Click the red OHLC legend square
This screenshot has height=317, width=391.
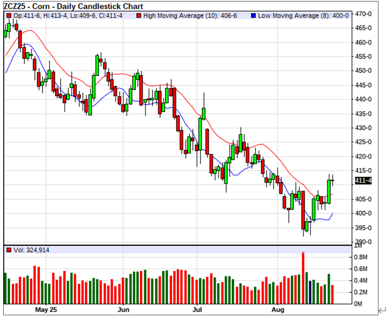point(9,16)
